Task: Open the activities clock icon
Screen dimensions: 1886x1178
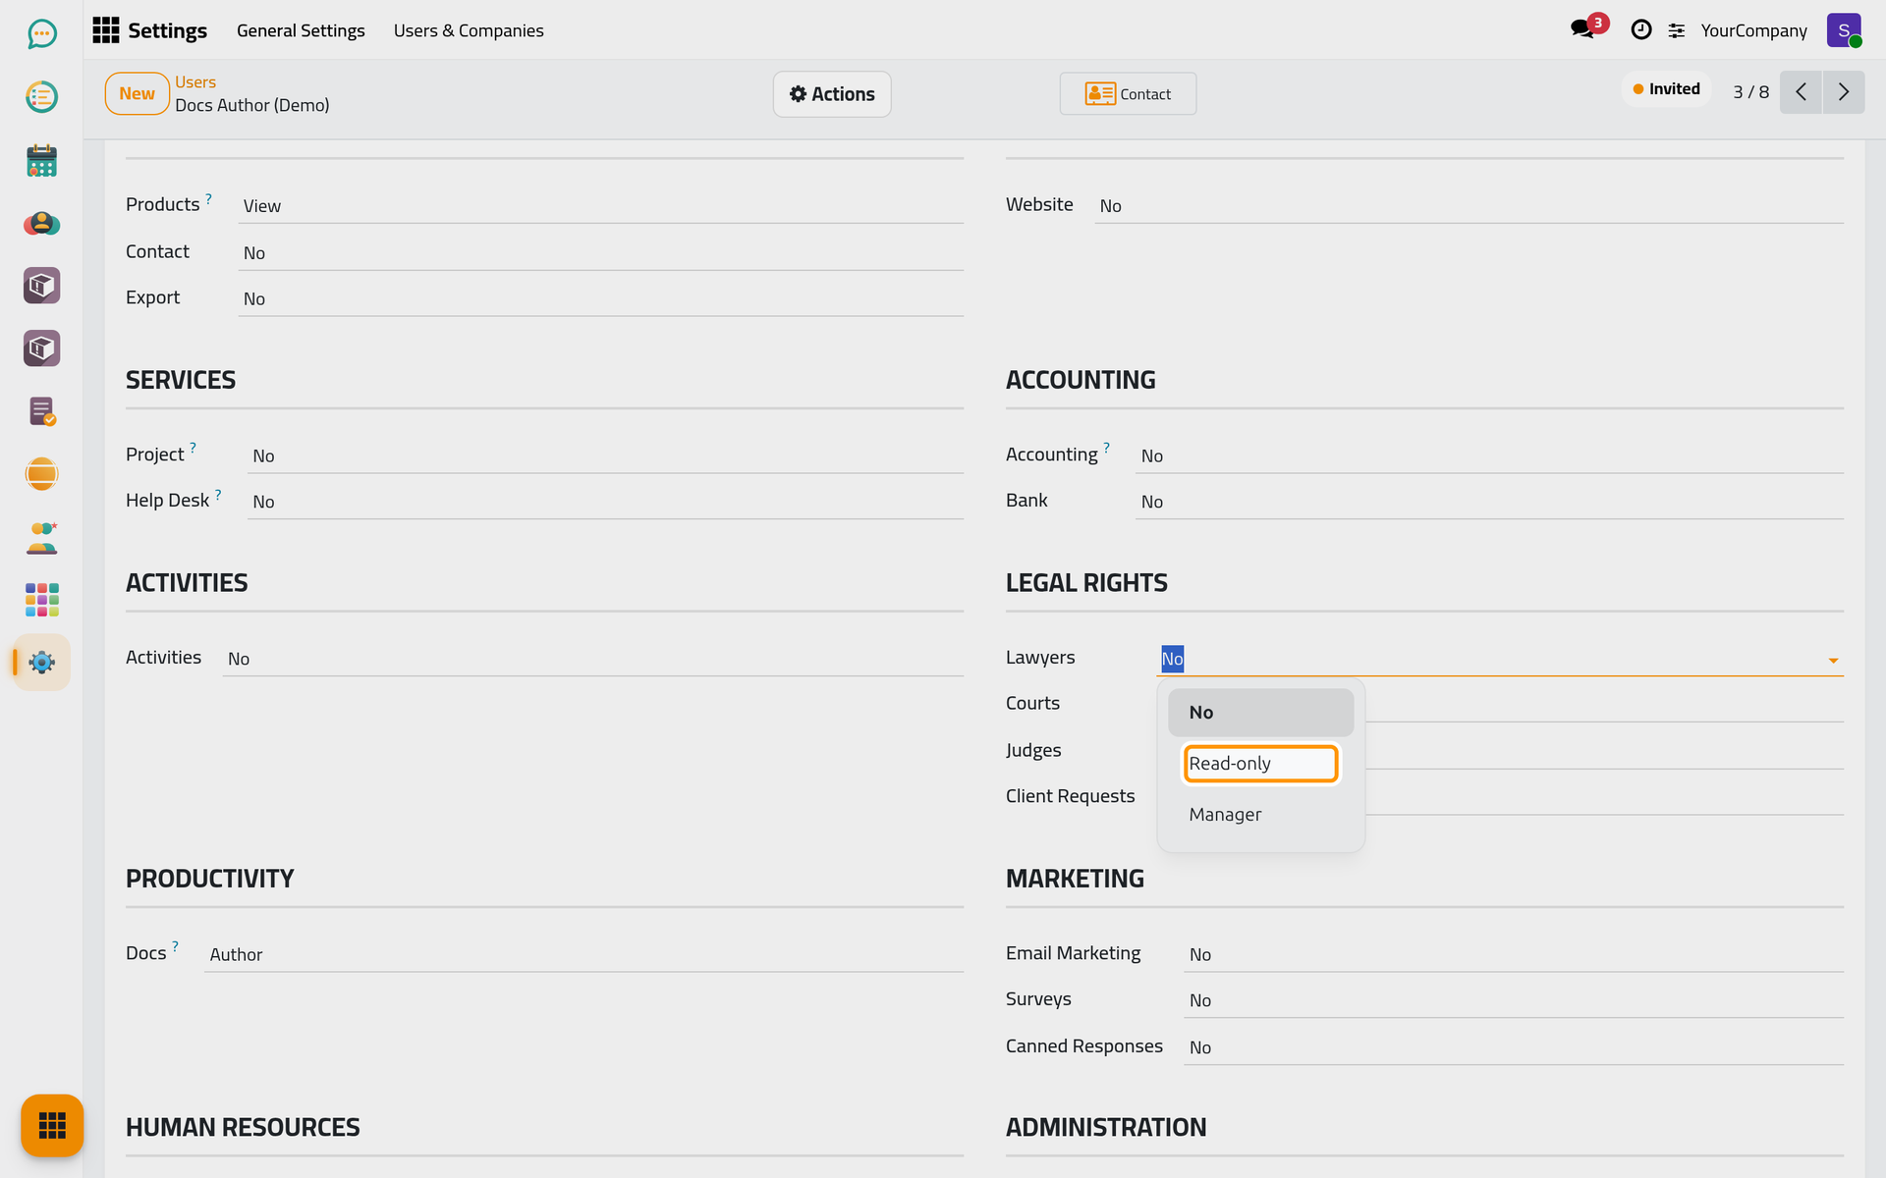Action: point(1640,30)
